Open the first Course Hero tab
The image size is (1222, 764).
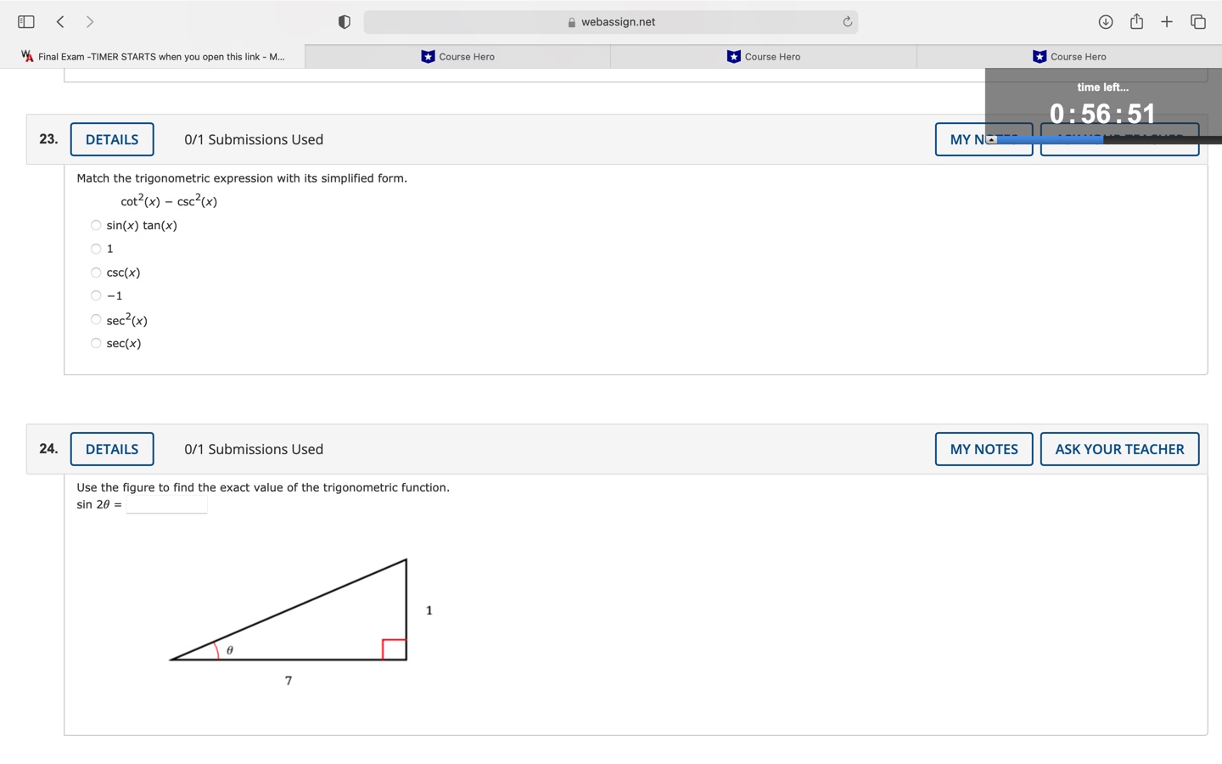click(458, 56)
